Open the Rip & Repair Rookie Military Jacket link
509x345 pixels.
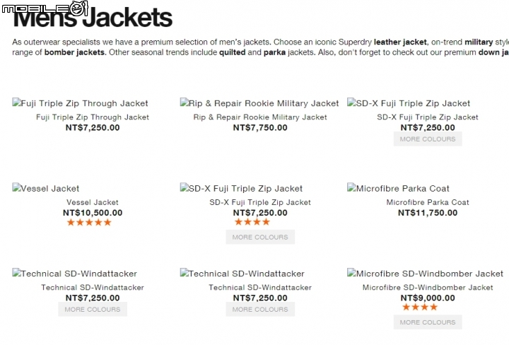(x=260, y=117)
